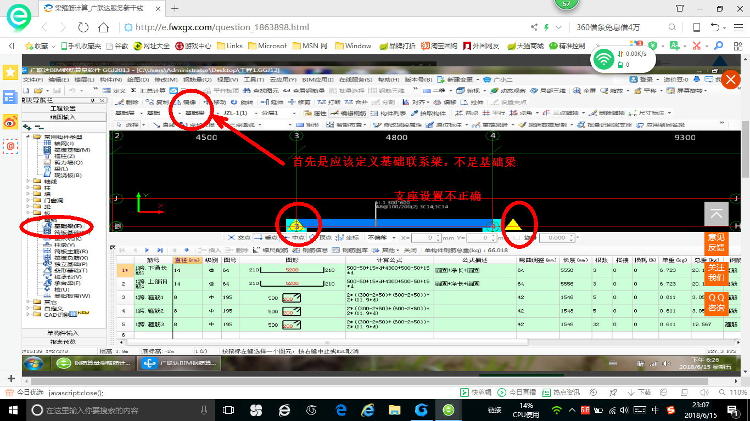
Task: Click the 定义 define toolbar button
Action: 114,90
